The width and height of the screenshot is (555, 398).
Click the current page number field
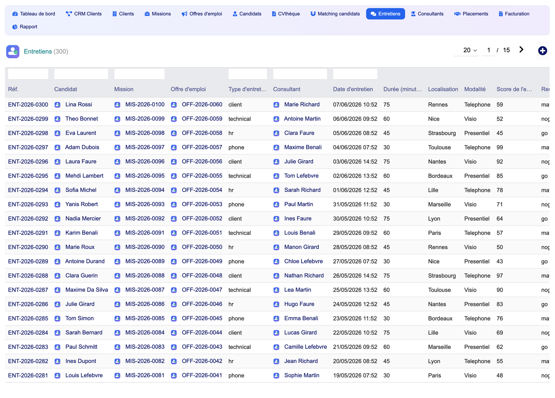point(489,50)
